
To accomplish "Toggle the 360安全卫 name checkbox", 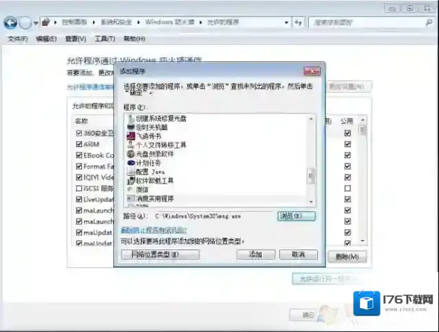I will (x=79, y=133).
